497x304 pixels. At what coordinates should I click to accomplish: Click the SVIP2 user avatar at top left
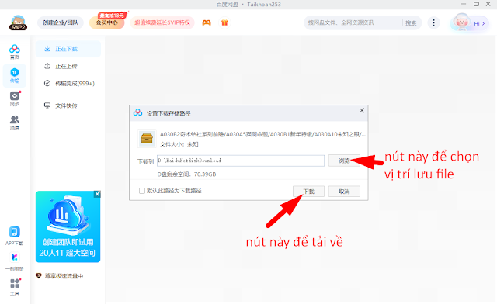[18, 22]
